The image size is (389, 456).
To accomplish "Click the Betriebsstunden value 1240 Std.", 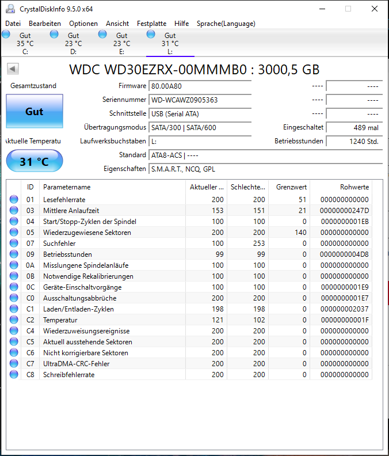I will [354, 141].
